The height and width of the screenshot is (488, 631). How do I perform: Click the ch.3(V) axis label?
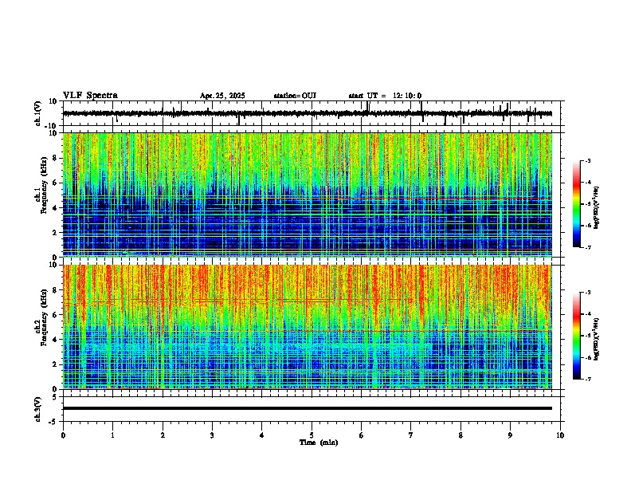click(38, 409)
